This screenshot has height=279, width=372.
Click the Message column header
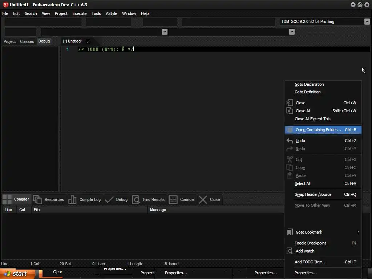coord(158,210)
